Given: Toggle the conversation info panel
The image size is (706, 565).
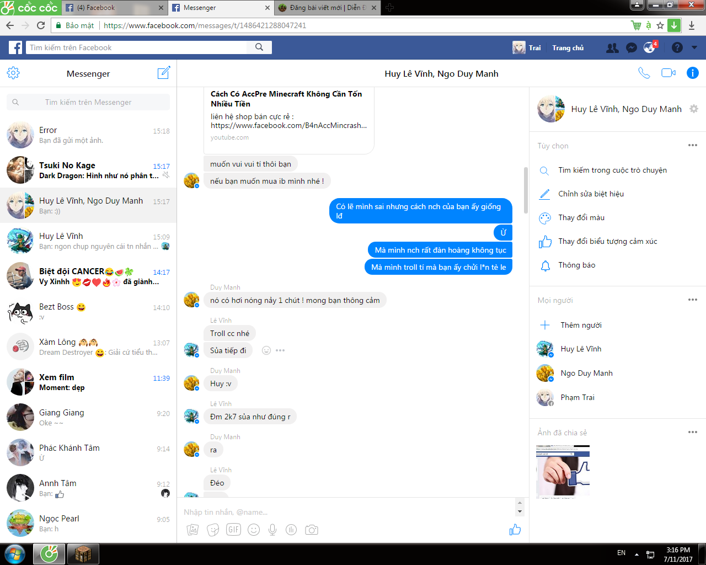Looking at the screenshot, I should [x=693, y=73].
